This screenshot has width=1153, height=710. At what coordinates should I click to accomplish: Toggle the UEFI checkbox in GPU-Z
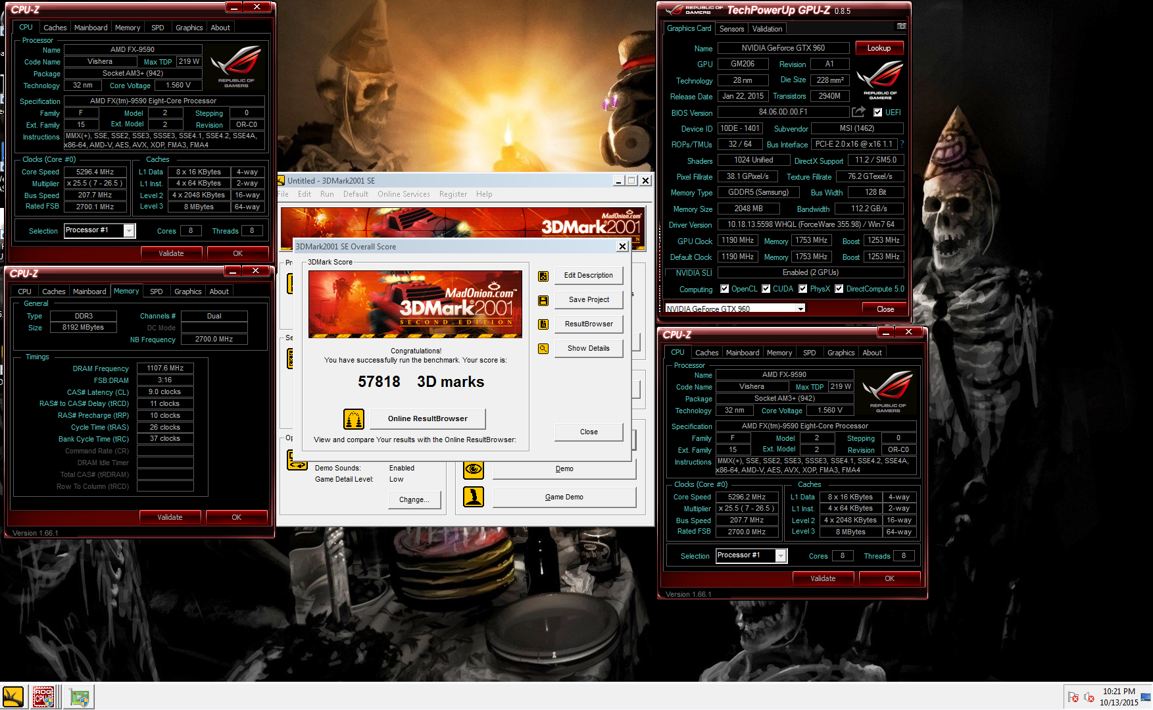(x=877, y=113)
